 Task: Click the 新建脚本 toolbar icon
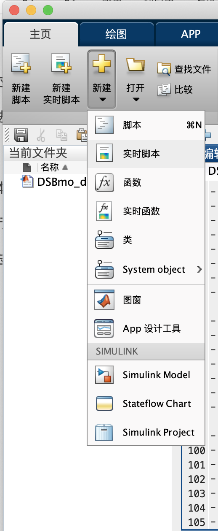(21, 63)
